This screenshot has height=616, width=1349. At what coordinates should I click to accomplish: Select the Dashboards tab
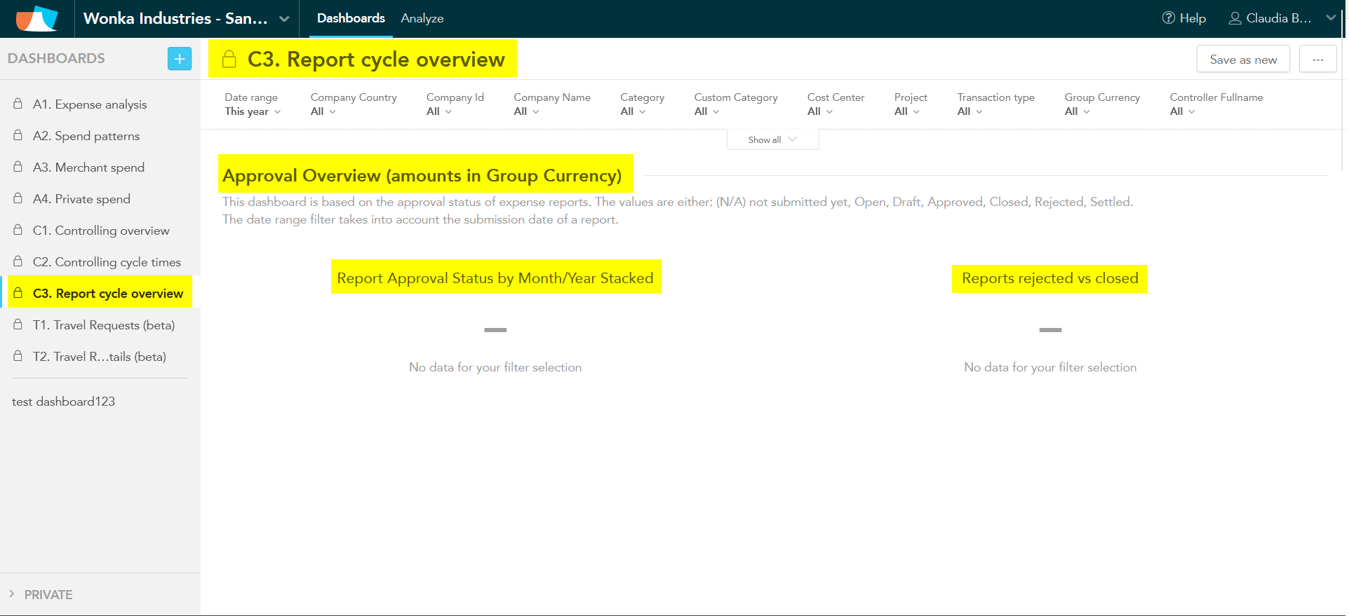[351, 18]
